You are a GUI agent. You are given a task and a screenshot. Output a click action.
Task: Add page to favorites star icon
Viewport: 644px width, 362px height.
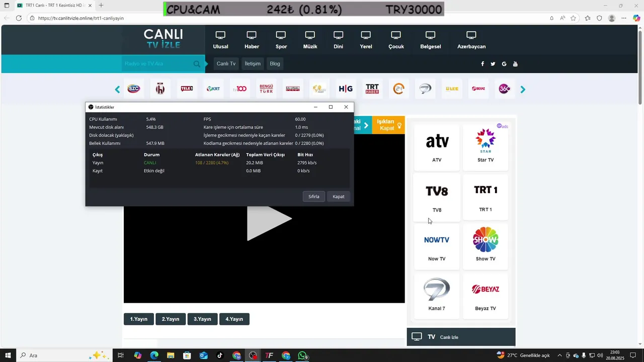coord(574,18)
